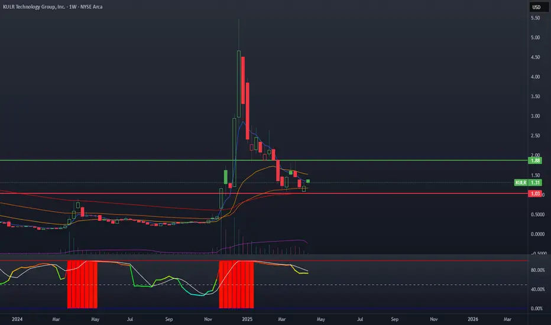
Task: Click the 5.50 price axis value
Action: pyautogui.click(x=535, y=18)
